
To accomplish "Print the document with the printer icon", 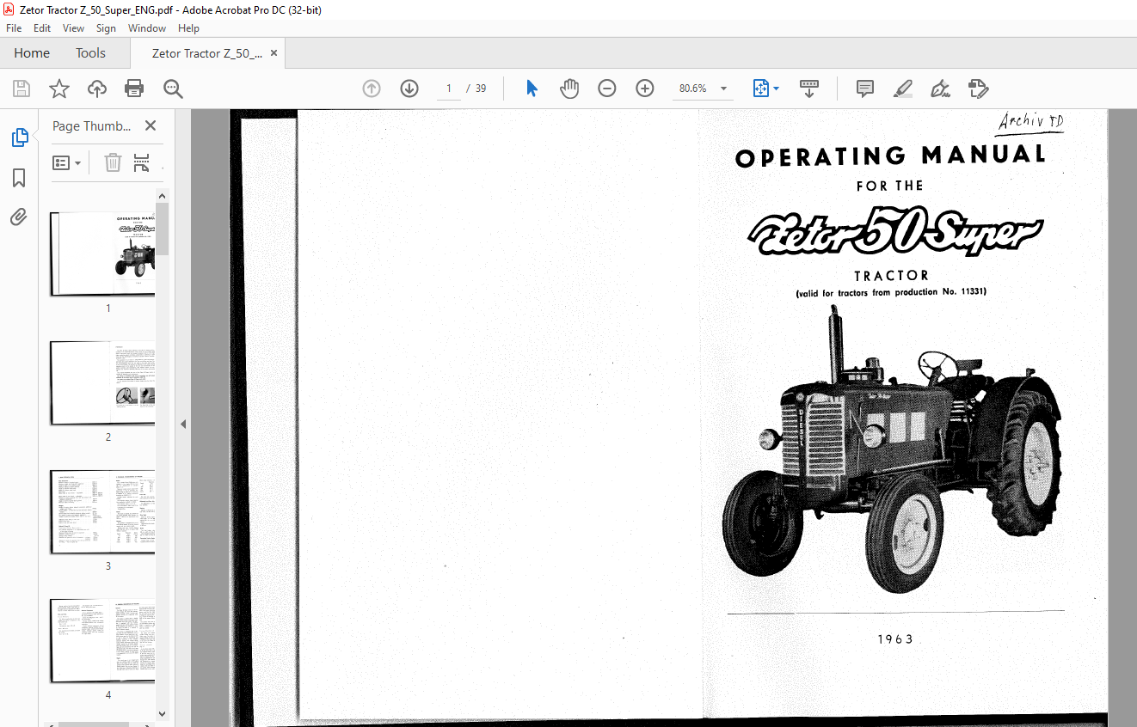I will click(x=134, y=89).
